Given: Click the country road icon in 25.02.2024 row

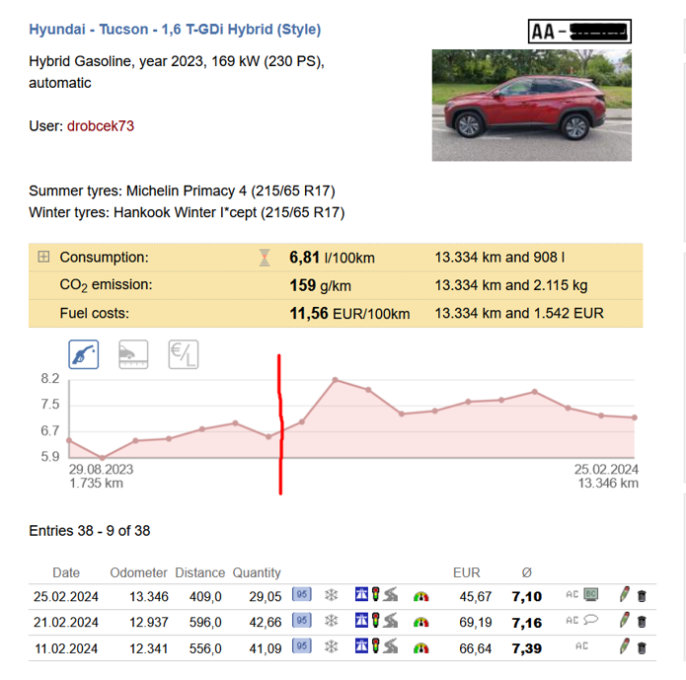Looking at the screenshot, I should pyautogui.click(x=391, y=594).
